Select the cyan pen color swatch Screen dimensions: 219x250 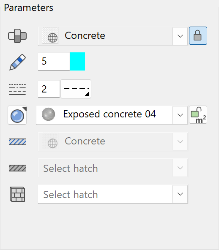(77, 61)
